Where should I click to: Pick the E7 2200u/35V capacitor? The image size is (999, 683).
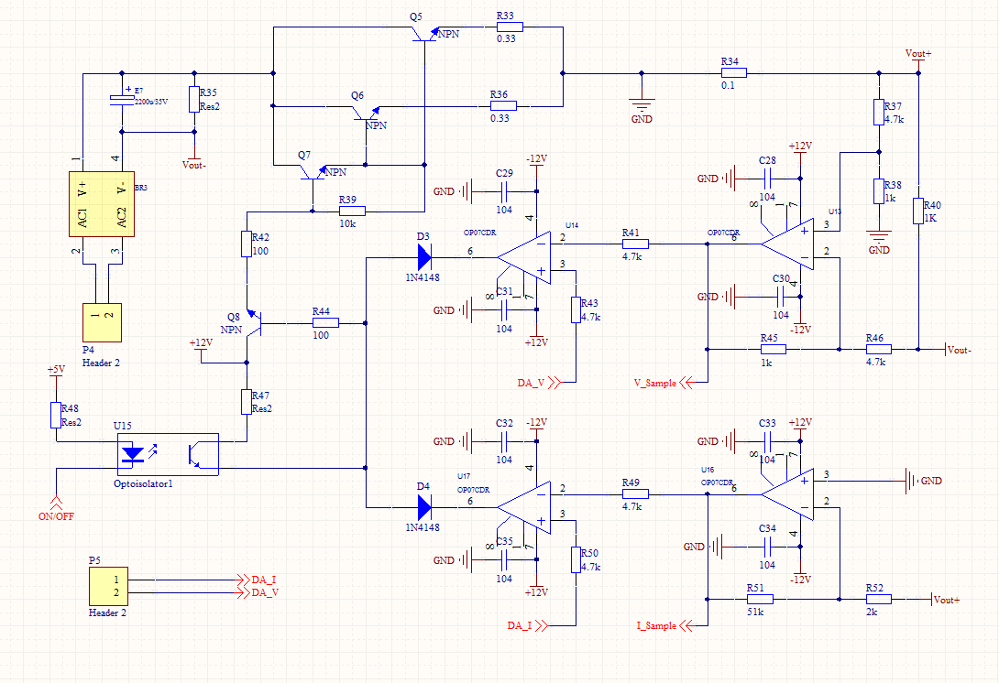tap(120, 100)
